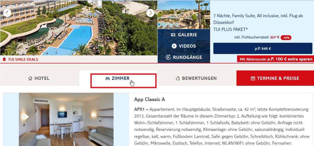Click the bed icon beside Zimmer
Image resolution: width=314 pixels, height=146 pixels.
[x=108, y=79]
